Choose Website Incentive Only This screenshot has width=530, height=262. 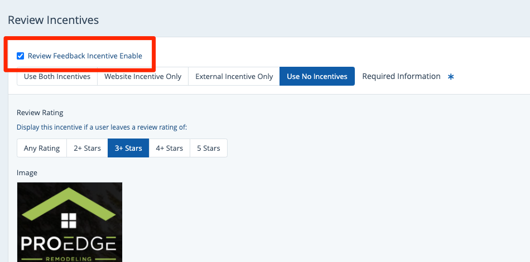pyautogui.click(x=143, y=77)
